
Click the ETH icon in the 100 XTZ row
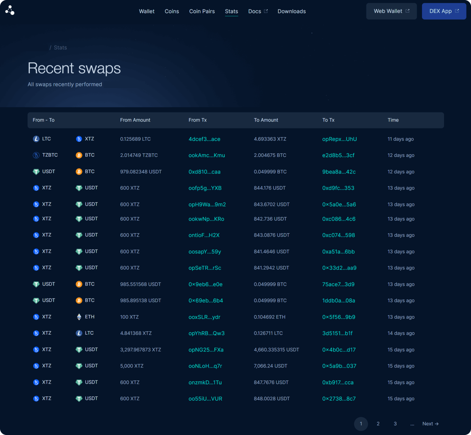pos(79,317)
